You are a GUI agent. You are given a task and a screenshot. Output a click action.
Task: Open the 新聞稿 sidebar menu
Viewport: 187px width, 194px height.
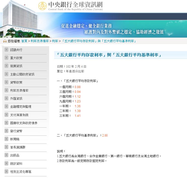tap(15, 139)
